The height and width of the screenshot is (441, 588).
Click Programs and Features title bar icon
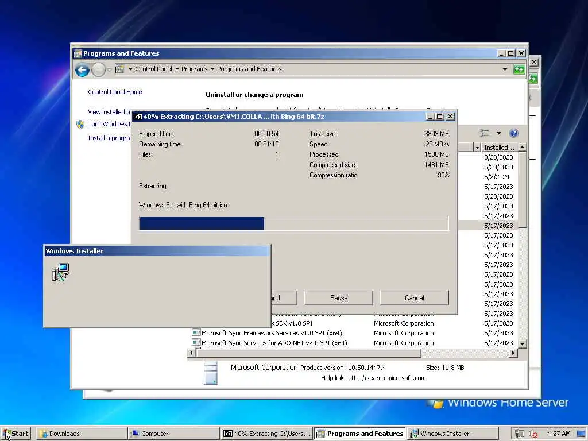[78, 53]
